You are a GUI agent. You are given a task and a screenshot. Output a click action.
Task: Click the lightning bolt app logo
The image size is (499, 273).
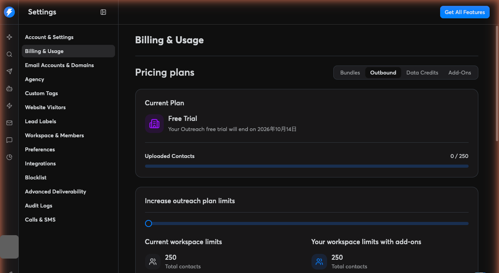pyautogui.click(x=9, y=12)
